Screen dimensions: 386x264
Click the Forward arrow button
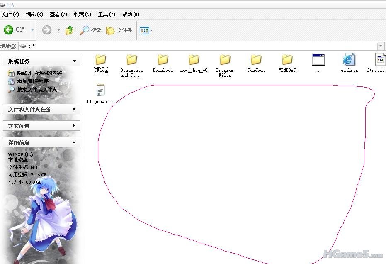[47, 30]
